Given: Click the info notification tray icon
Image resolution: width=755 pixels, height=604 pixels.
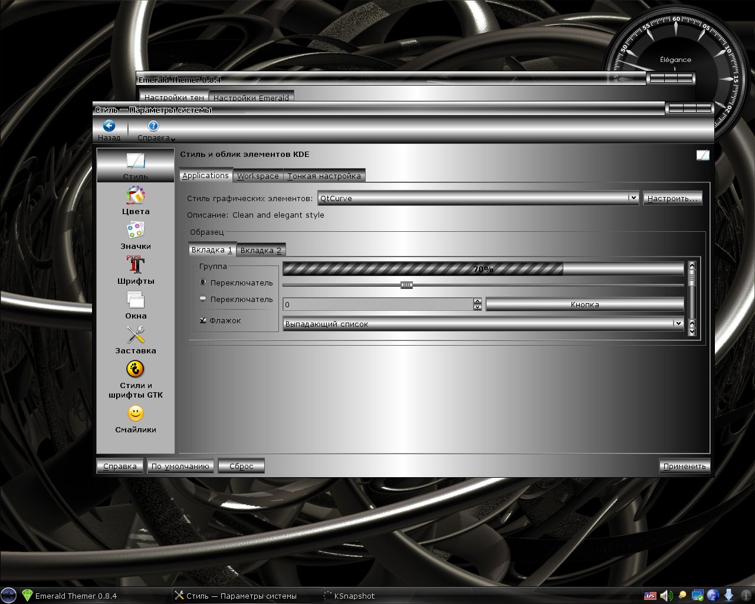Looking at the screenshot, I should coord(746,595).
